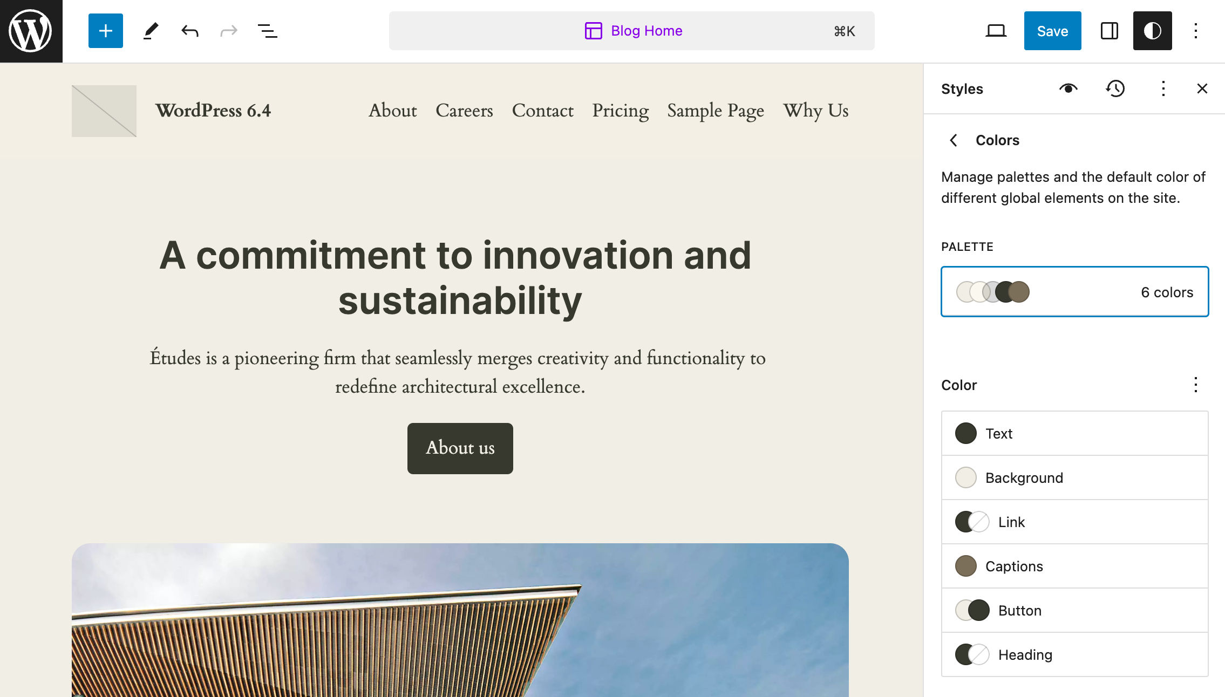Click the back arrow in Colors panel
The height and width of the screenshot is (697, 1225).
coord(954,140)
